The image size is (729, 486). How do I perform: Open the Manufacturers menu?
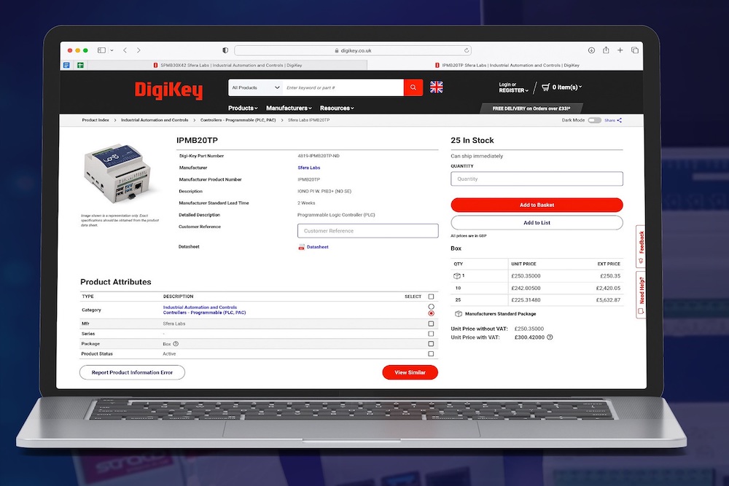pyautogui.click(x=289, y=108)
